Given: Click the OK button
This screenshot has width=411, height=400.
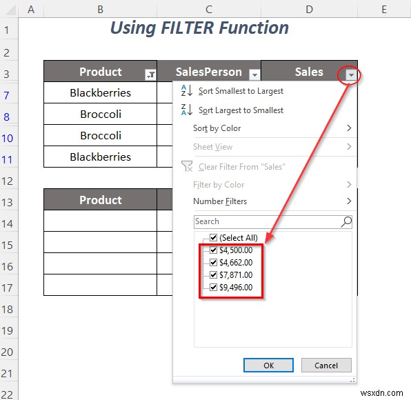Looking at the screenshot, I should click(268, 366).
